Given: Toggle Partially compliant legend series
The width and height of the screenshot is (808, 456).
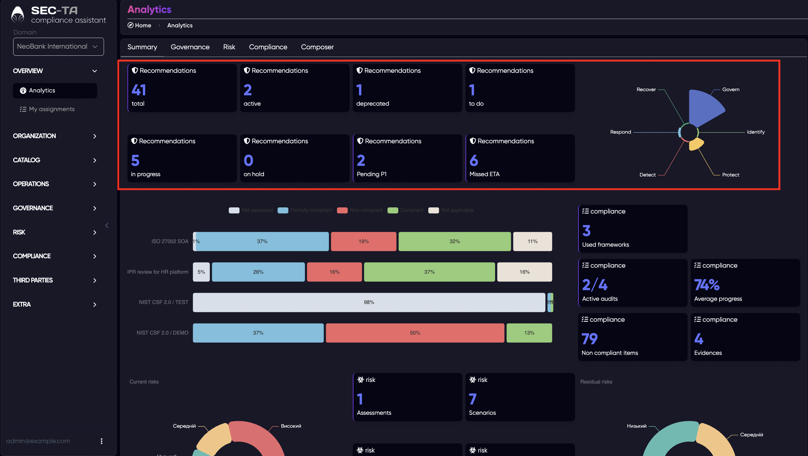Looking at the screenshot, I should point(305,210).
